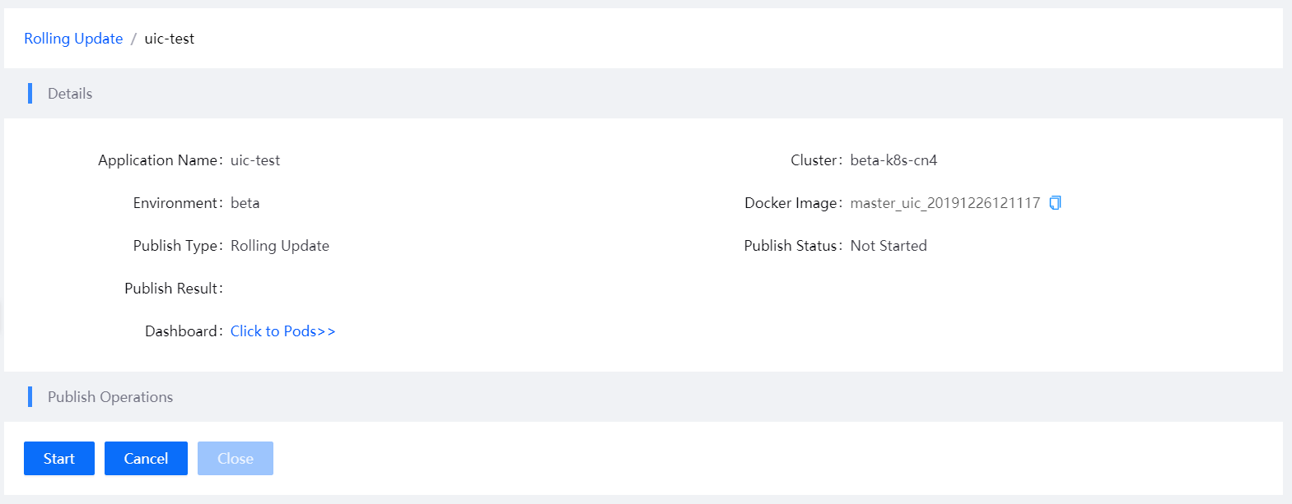Click the uic-test breadcrumb item
The height and width of the screenshot is (504, 1292).
pyautogui.click(x=170, y=39)
